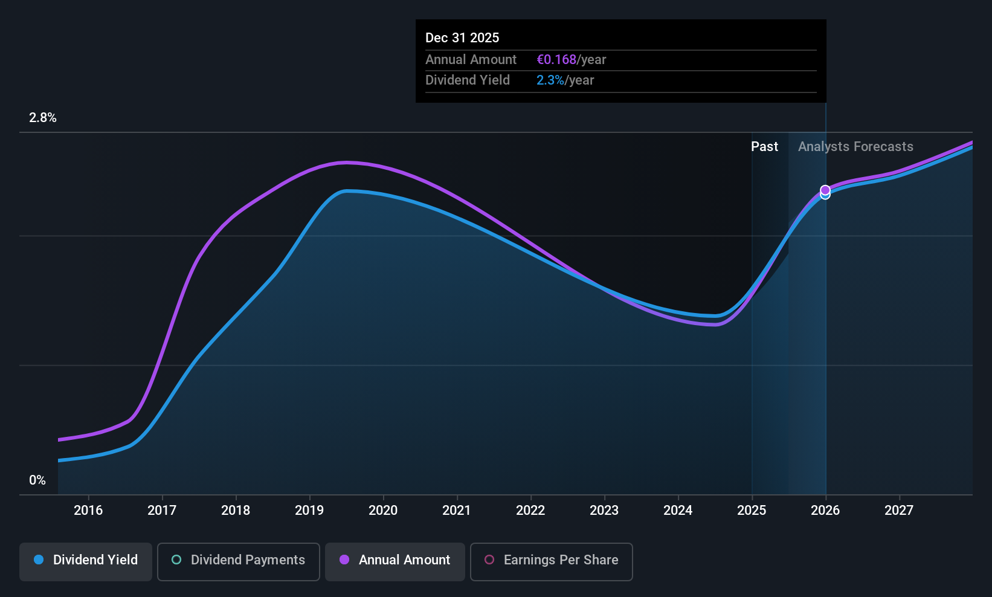Click the blue Dividend Yield legend dot

(39, 560)
